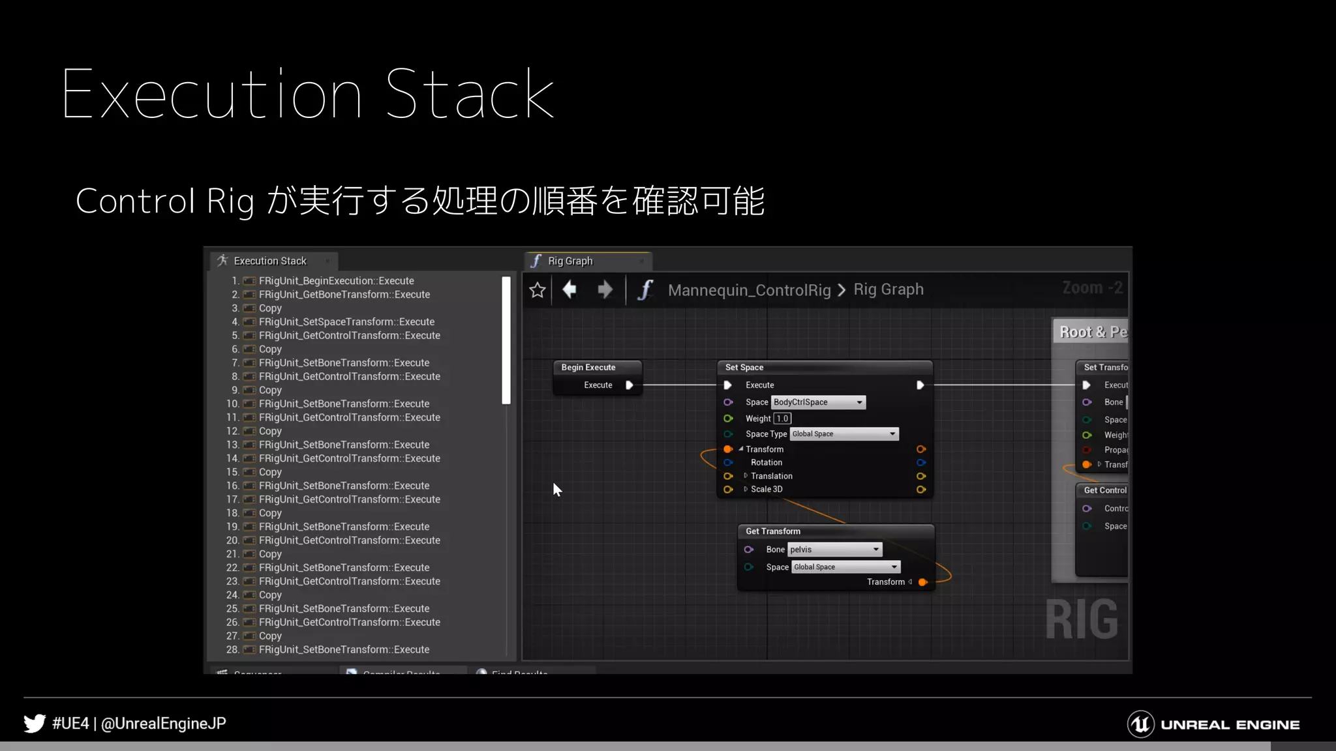
Task: Navigate forward with the right arrow button
Action: [x=605, y=289]
